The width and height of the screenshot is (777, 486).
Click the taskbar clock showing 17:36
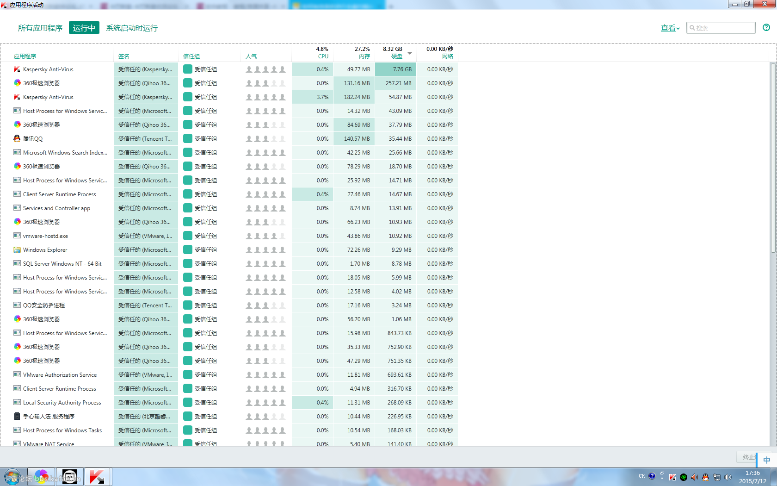tap(752, 473)
